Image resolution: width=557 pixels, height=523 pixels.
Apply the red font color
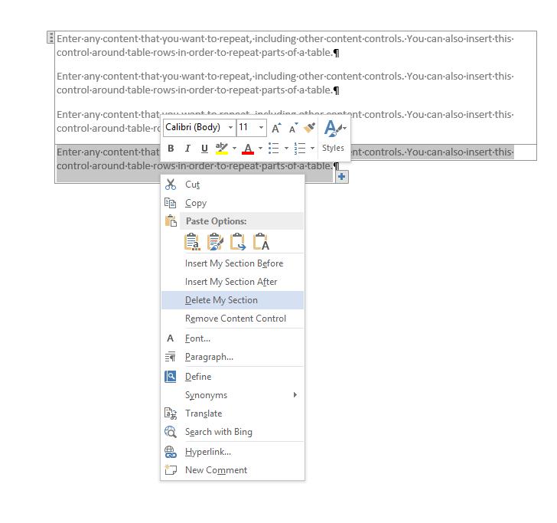(248, 149)
